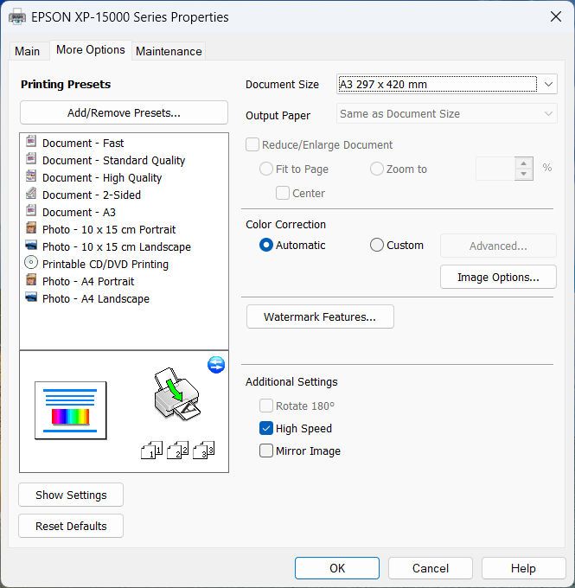This screenshot has height=588, width=575.
Task: Uncheck the High Speed checkbox
Action: click(266, 428)
